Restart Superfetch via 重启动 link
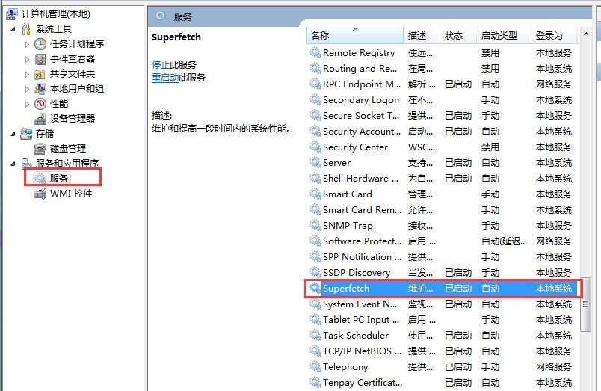The height and width of the screenshot is (391, 601). coord(165,78)
